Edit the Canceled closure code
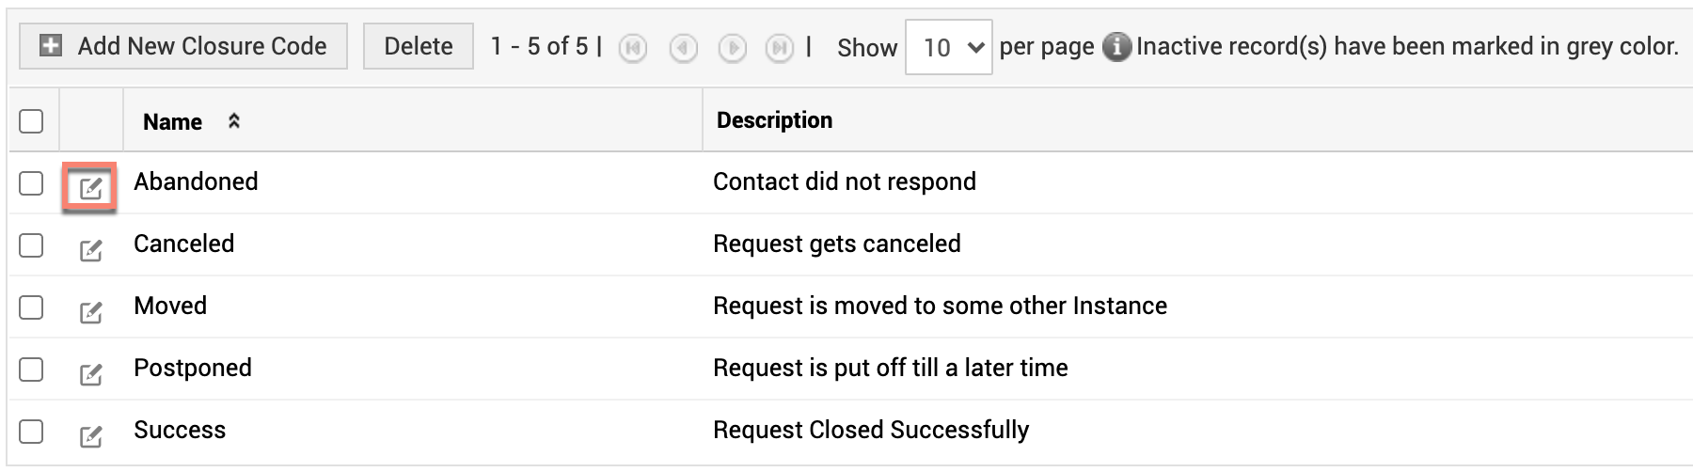The image size is (1693, 472). click(x=90, y=250)
